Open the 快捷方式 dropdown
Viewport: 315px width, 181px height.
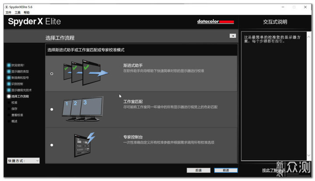pos(23,160)
